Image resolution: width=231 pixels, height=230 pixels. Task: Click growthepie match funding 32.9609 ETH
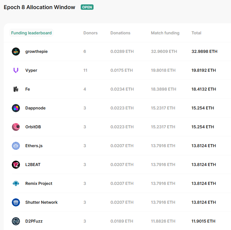pos(164,52)
